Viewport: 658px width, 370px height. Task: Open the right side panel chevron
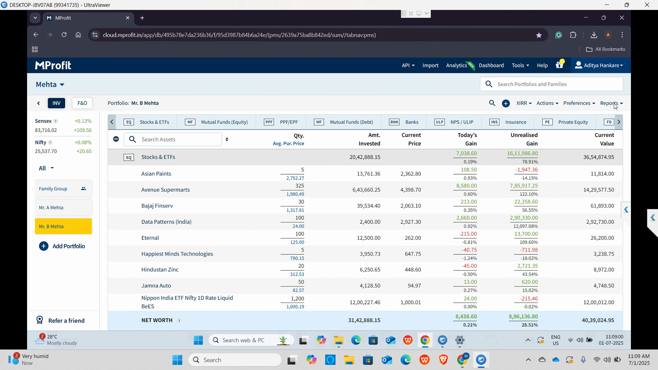pyautogui.click(x=626, y=210)
